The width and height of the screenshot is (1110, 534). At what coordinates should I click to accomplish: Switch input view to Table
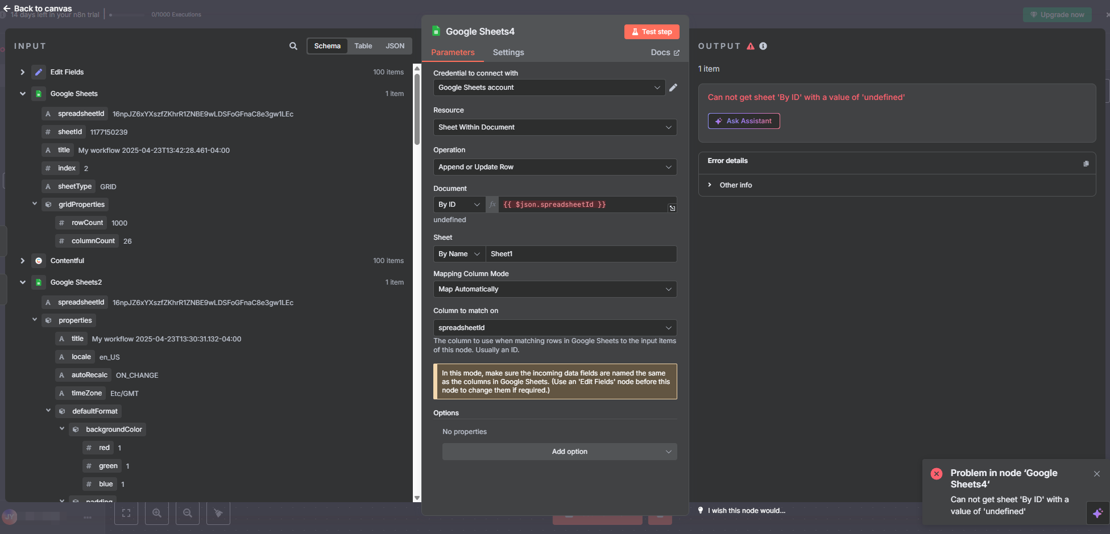363,46
